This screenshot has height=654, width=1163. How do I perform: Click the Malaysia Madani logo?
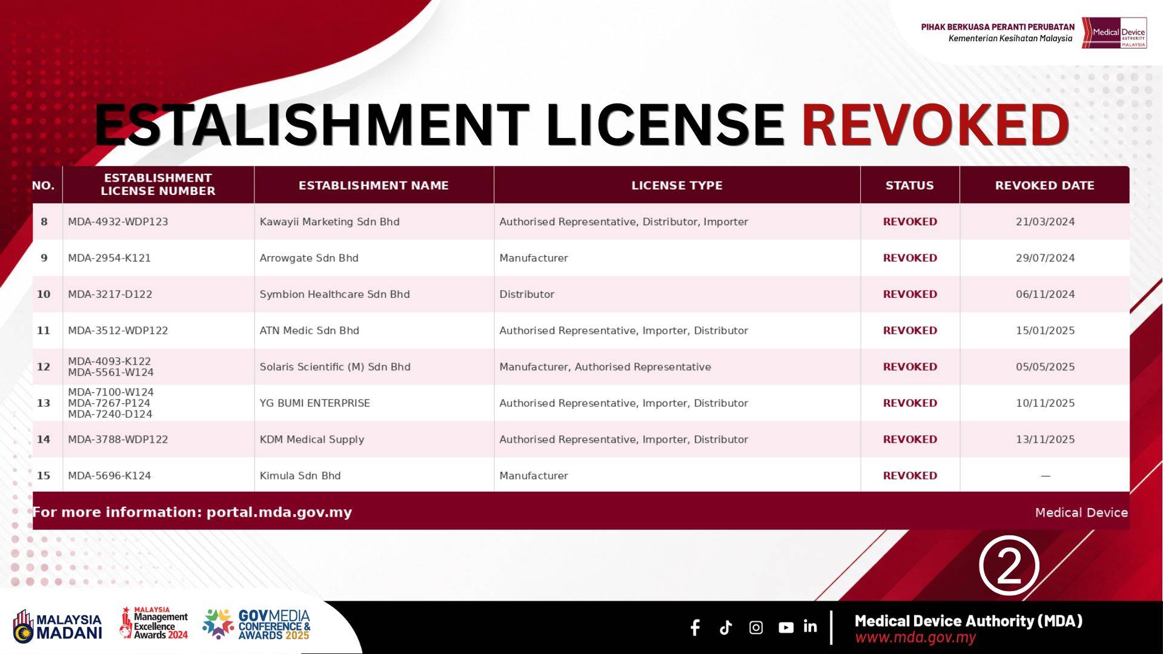[x=58, y=626]
